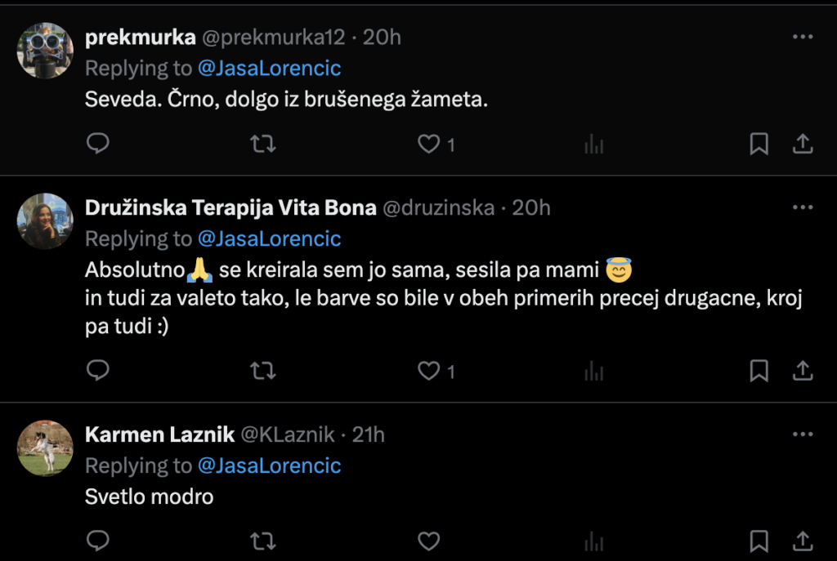837x561 pixels.
Task: Reply to Karmen Laznik's tweet
Action: tap(98, 541)
